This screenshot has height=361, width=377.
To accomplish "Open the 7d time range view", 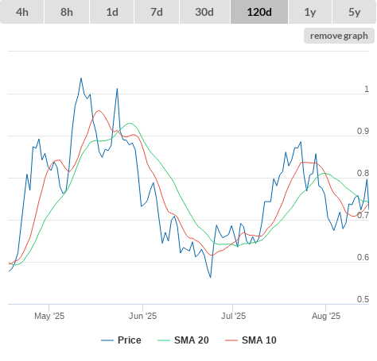I will click(x=157, y=12).
